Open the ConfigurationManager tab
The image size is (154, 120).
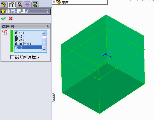click(19, 4)
